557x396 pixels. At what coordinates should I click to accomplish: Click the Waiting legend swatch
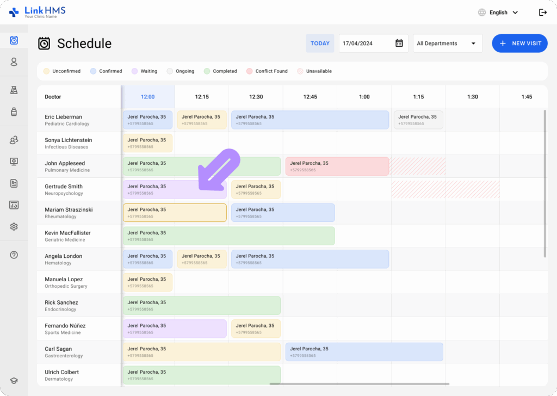point(134,71)
